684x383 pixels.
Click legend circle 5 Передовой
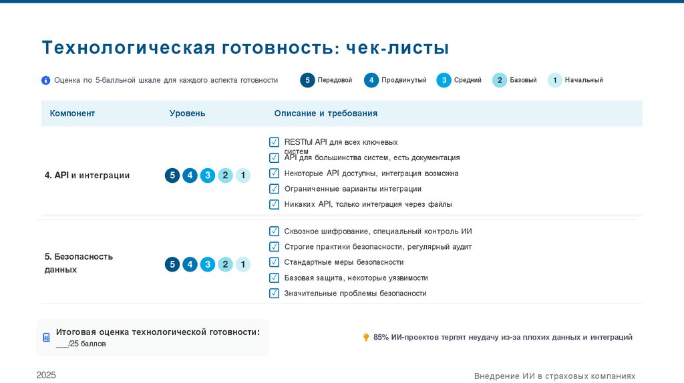pyautogui.click(x=307, y=80)
